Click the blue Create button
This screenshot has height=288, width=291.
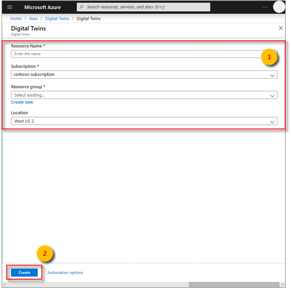coord(24,272)
